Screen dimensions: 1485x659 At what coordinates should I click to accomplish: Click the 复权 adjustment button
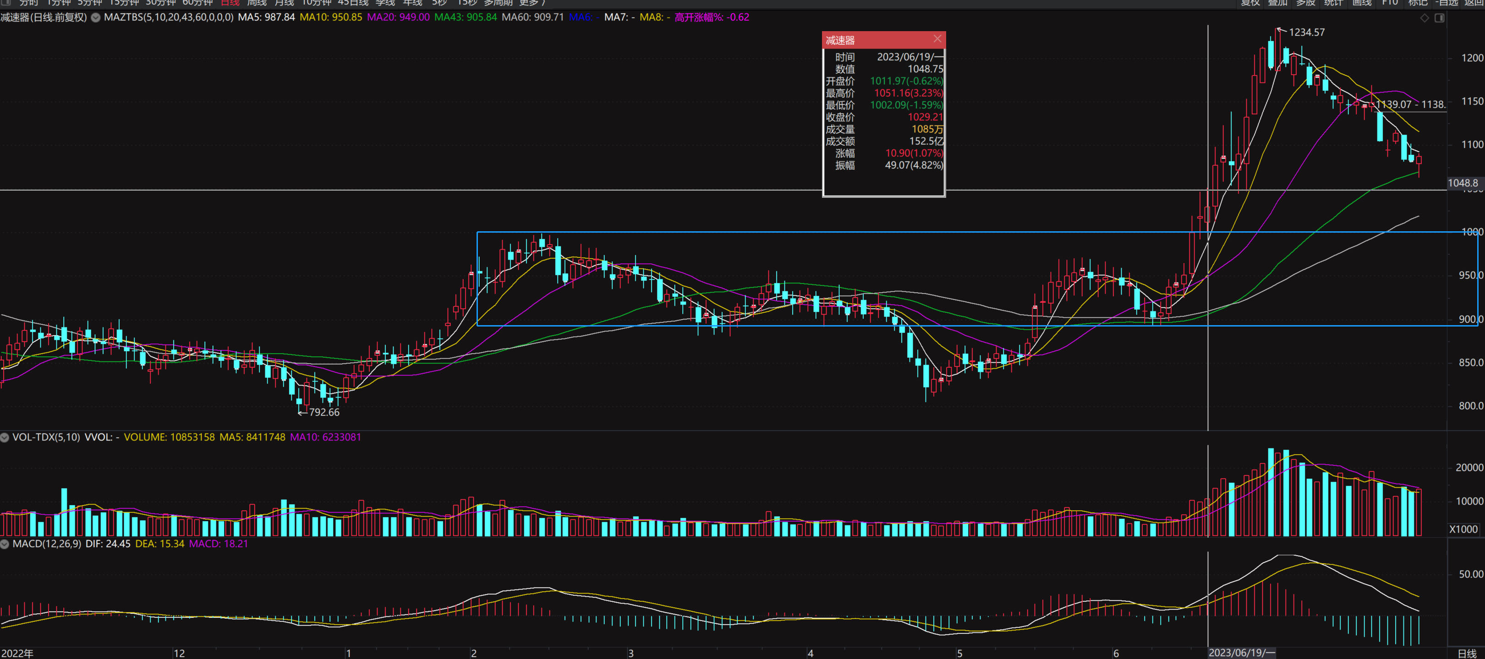tap(1250, 3)
